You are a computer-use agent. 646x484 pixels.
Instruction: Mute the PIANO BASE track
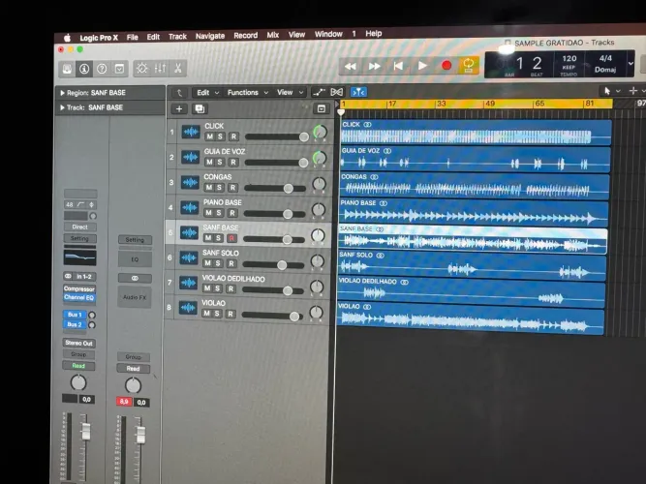pos(208,213)
